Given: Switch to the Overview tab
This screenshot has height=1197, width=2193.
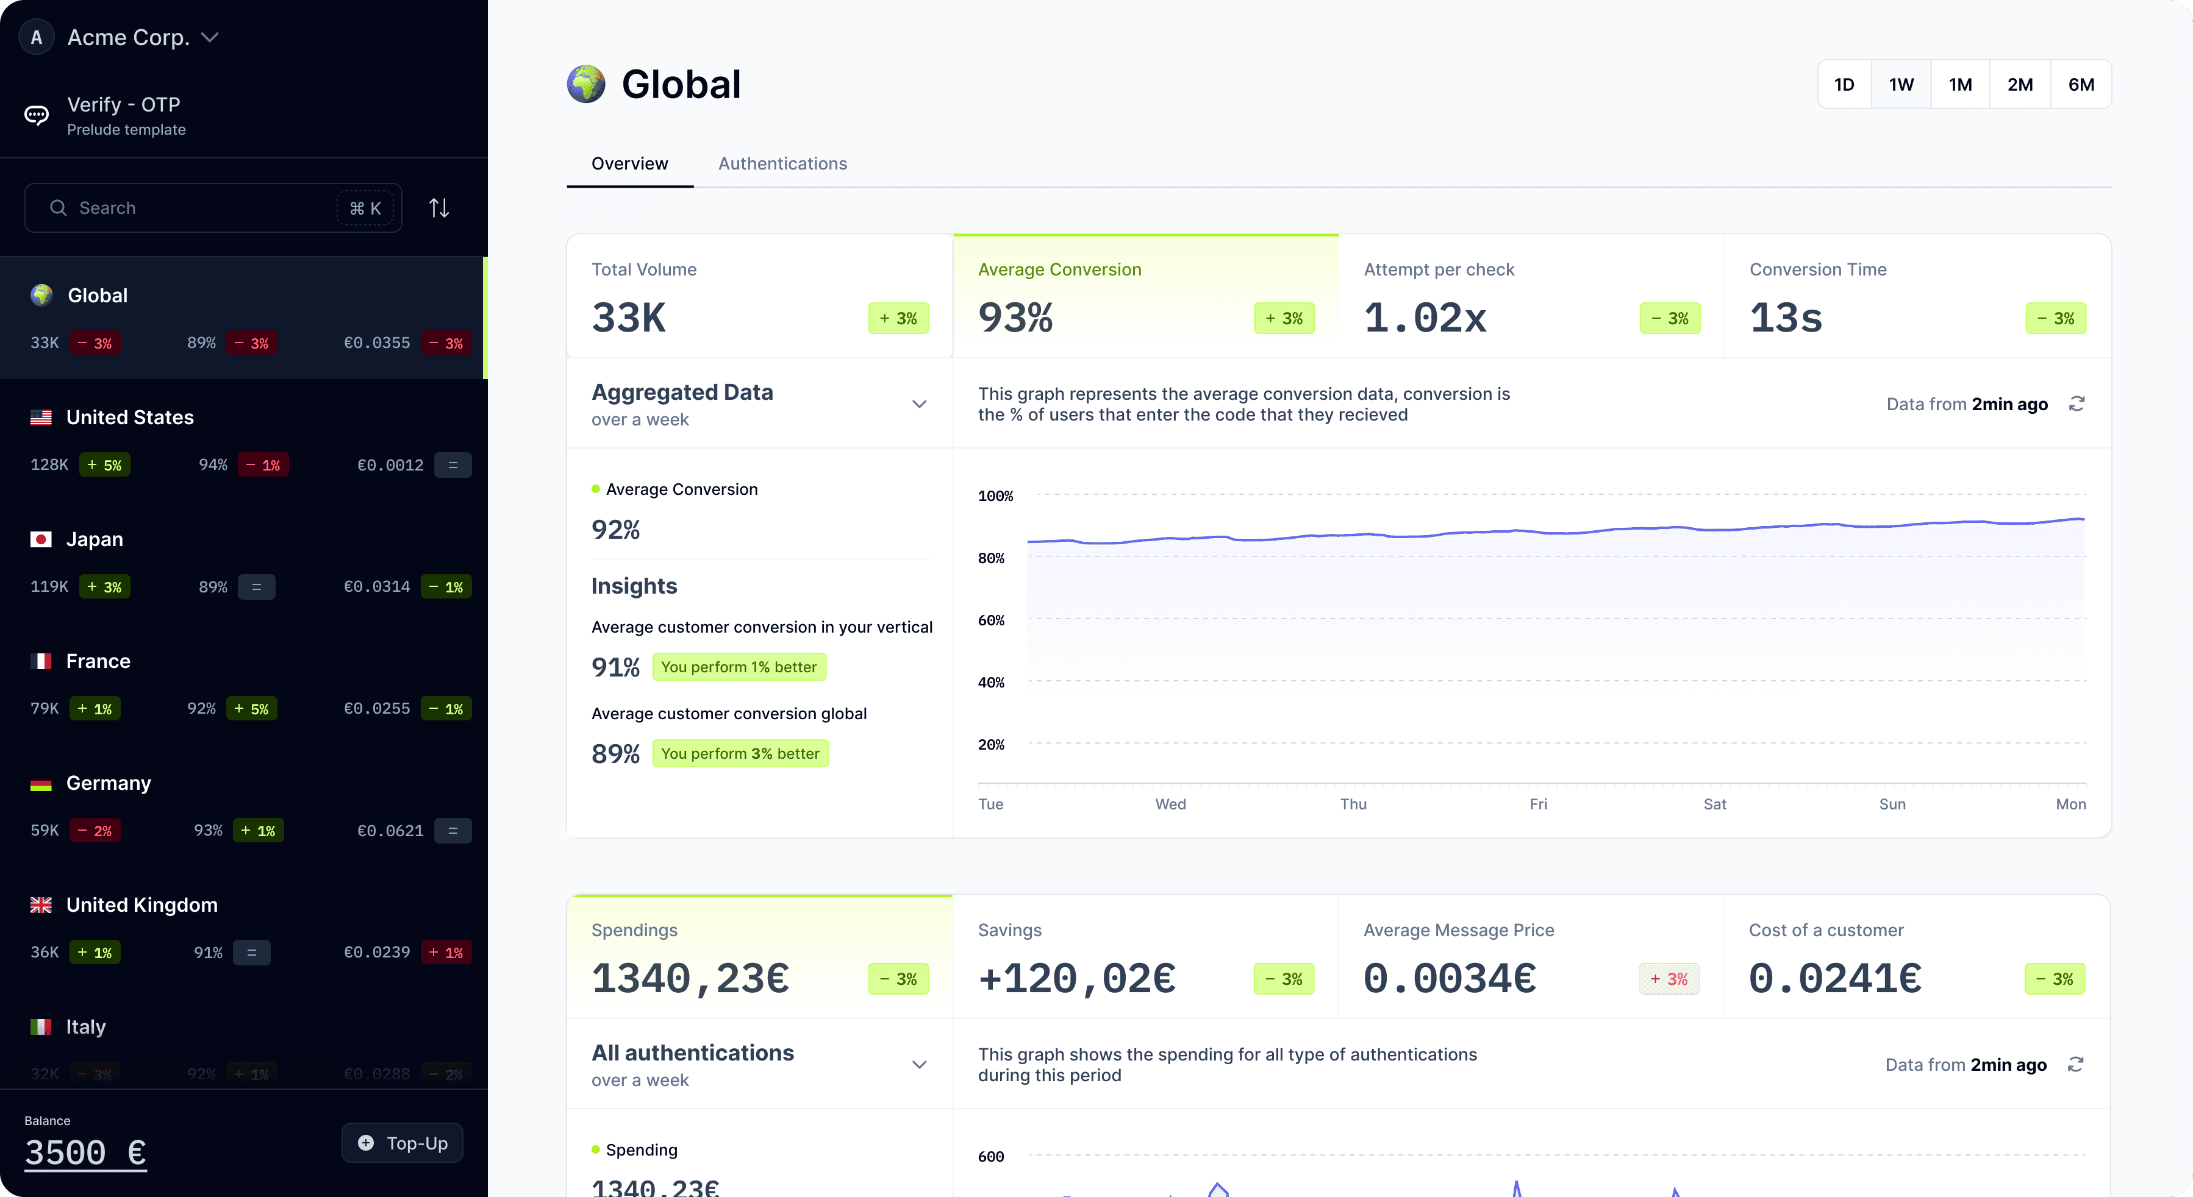Looking at the screenshot, I should coord(630,163).
